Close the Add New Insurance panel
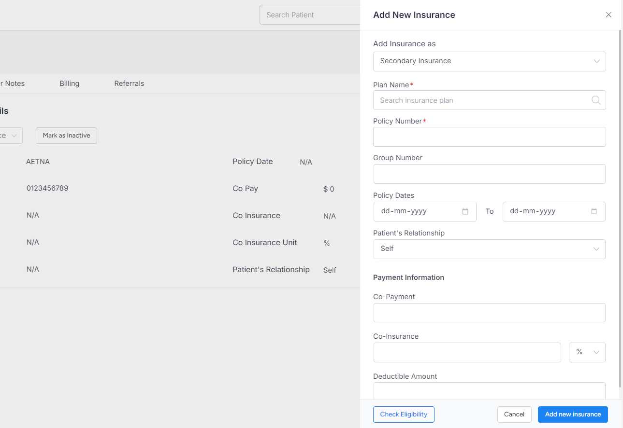 (609, 15)
